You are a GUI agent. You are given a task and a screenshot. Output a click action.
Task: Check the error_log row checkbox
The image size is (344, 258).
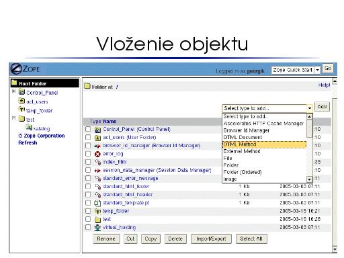point(88,154)
